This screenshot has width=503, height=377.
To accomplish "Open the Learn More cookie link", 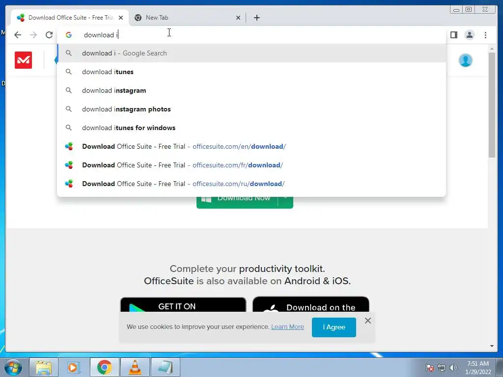I will click(287, 326).
